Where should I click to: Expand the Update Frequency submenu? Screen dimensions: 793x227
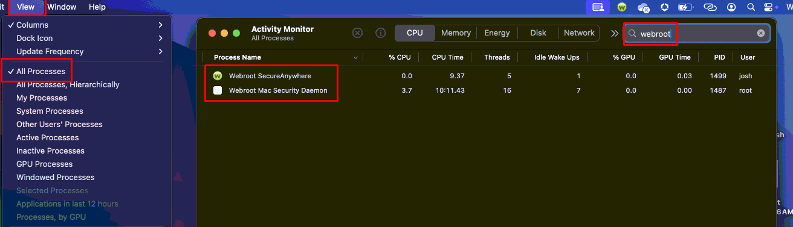(86, 51)
